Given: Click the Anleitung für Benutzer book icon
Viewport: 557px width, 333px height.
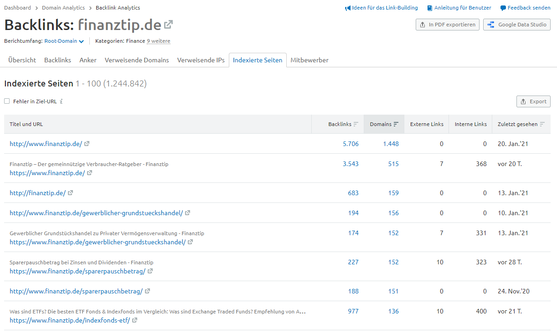Looking at the screenshot, I should click(x=429, y=8).
